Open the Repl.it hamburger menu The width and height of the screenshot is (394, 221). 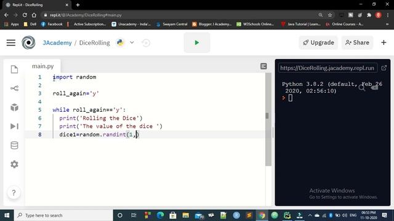11,42
